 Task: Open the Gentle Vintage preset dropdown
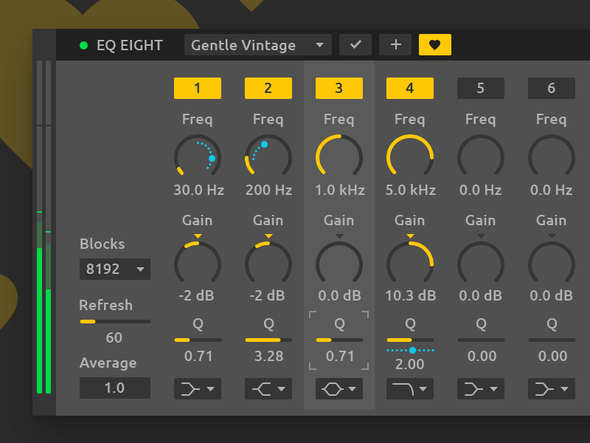(x=257, y=44)
